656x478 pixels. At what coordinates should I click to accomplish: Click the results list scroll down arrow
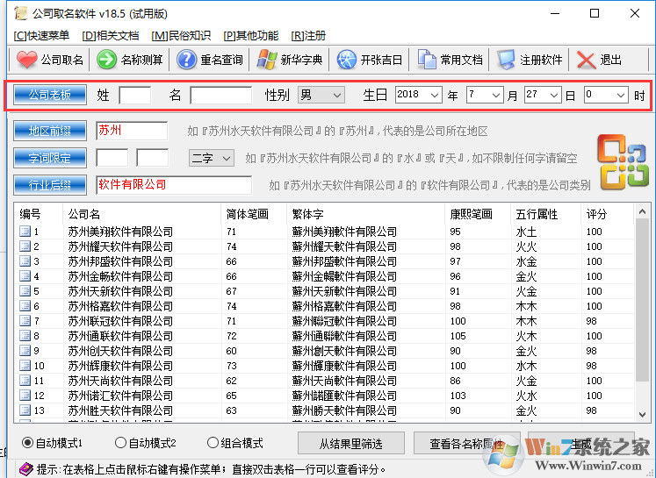coord(642,415)
